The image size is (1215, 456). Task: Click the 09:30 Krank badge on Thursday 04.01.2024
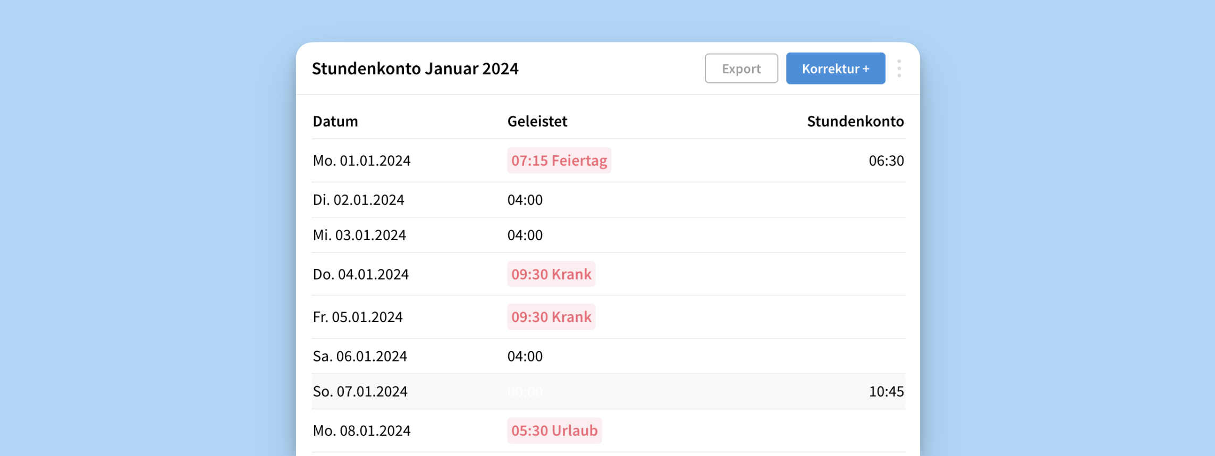551,274
